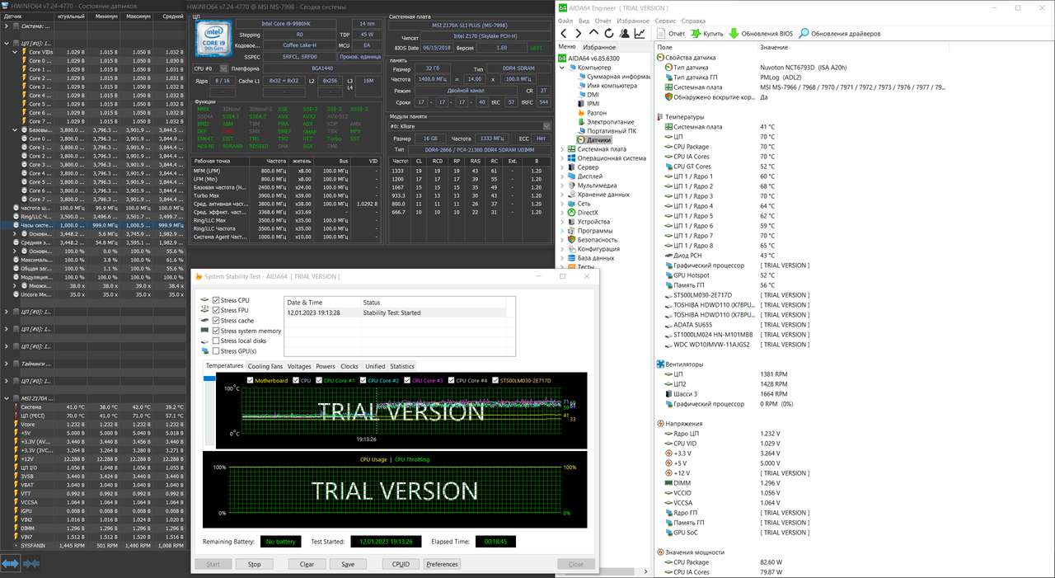This screenshot has width=1055, height=578.
Task: Open the Сервис menu in AIDA64
Action: pos(665,21)
